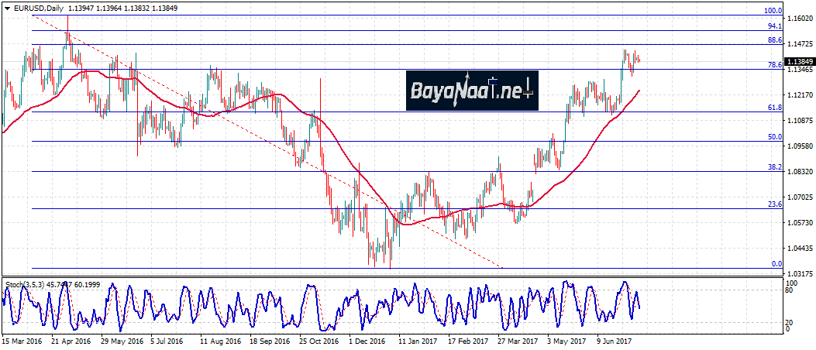
Task: Select the 1 Dec 2016 date marker
Action: pyautogui.click(x=366, y=341)
